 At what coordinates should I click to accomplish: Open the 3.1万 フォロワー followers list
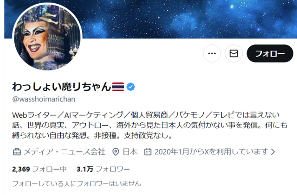tap(103, 169)
